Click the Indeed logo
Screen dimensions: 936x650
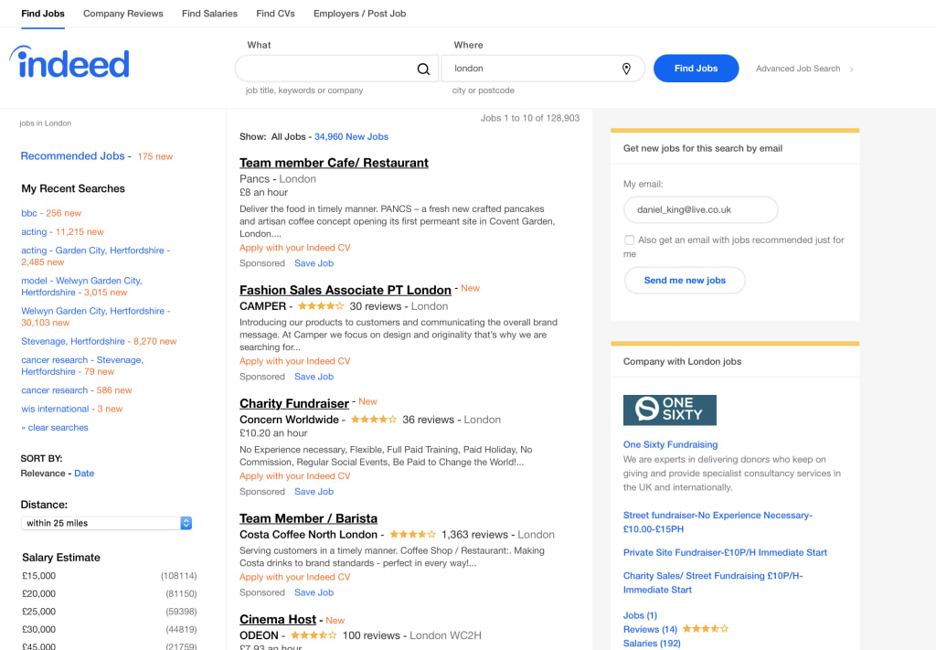pos(69,62)
